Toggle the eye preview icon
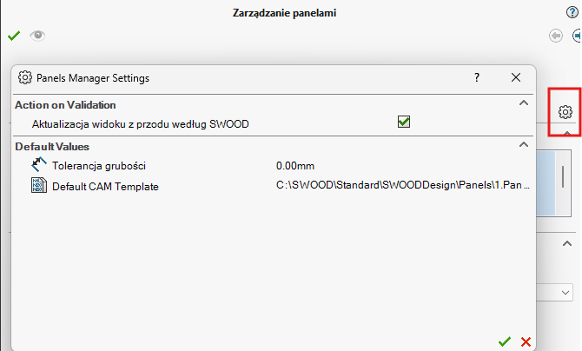The image size is (582, 351). click(36, 36)
